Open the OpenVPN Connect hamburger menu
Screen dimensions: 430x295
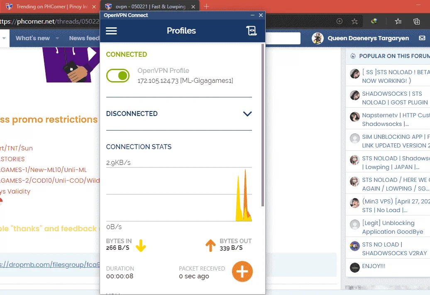pos(111,31)
